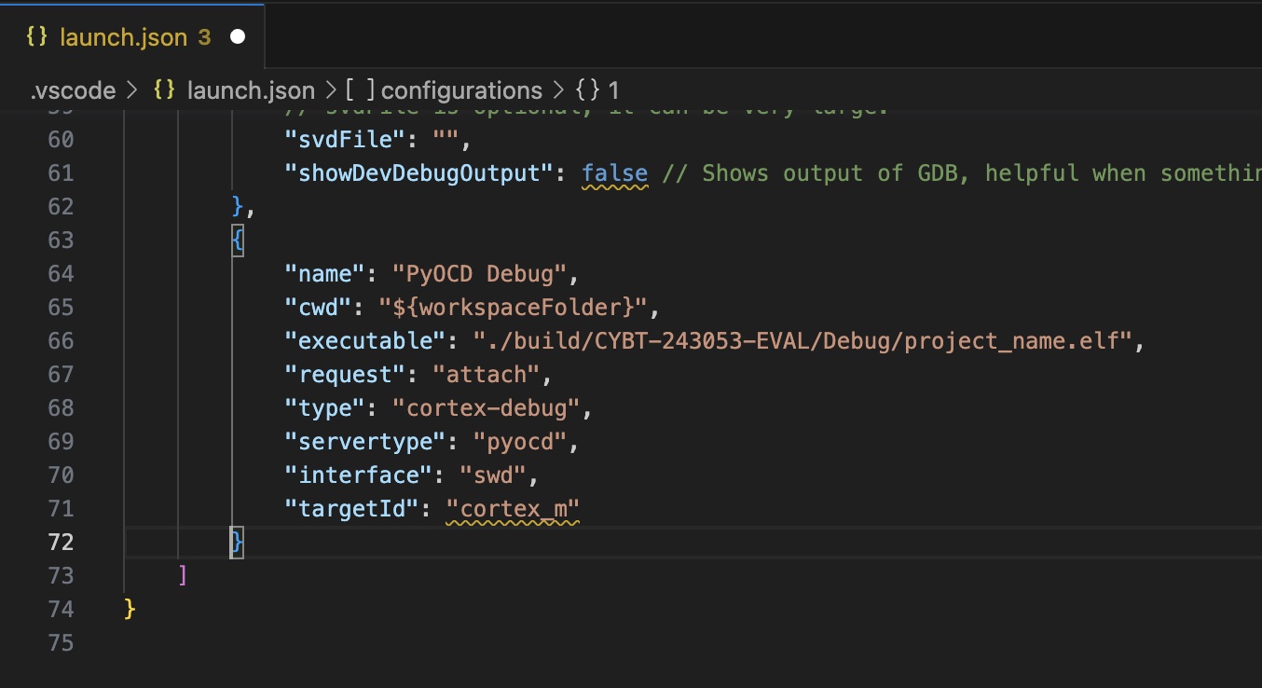Open the .vscode breadcrumb folder

coord(73,90)
